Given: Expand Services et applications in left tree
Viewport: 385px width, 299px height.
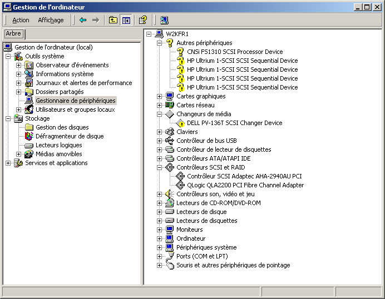Looking at the screenshot, I should coord(8,163).
